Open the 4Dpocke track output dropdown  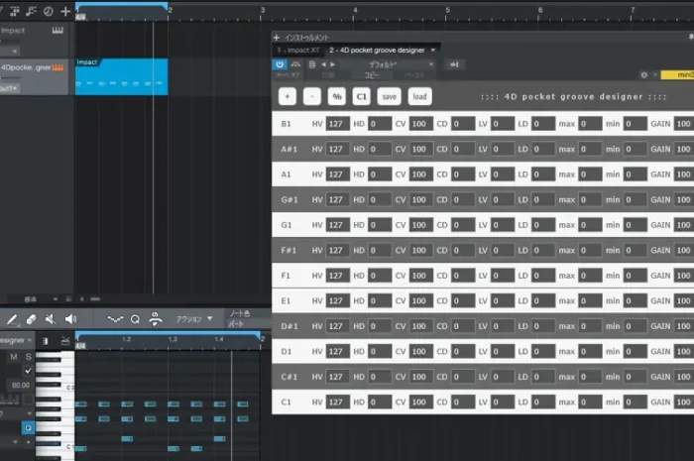point(9,88)
